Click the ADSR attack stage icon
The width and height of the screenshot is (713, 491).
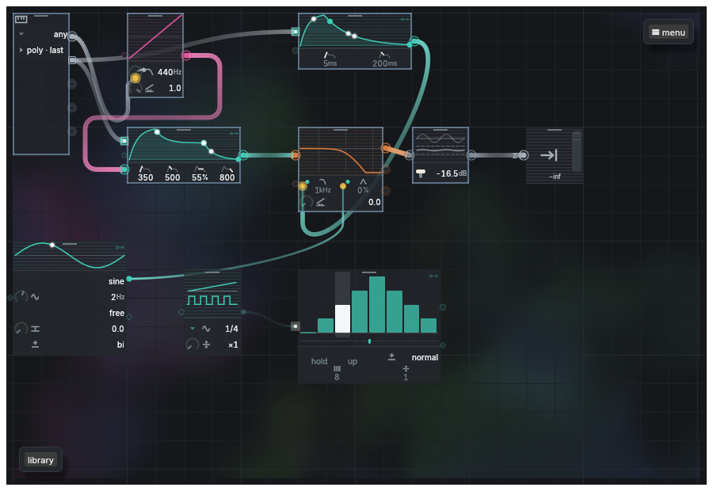144,169
